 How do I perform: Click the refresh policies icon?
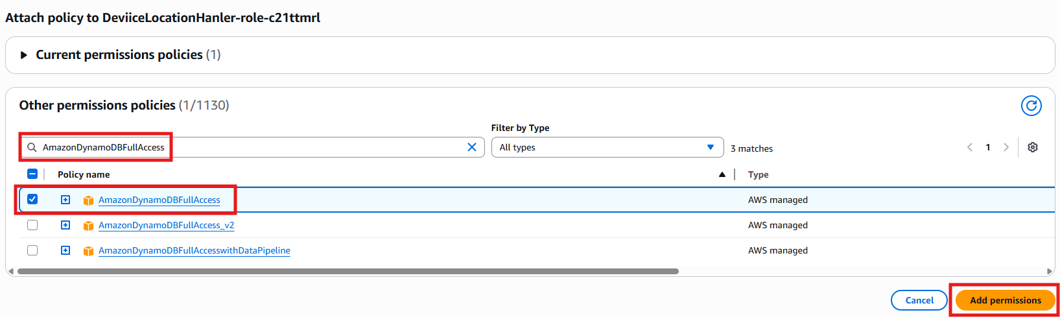(1031, 105)
